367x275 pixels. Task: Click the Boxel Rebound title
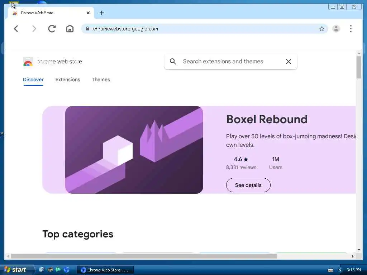point(267,119)
